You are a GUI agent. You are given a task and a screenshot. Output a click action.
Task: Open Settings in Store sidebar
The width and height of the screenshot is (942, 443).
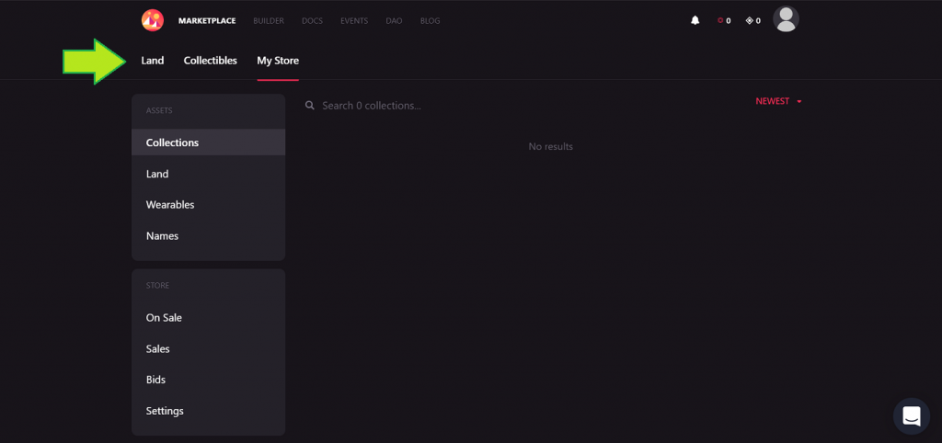point(209,411)
